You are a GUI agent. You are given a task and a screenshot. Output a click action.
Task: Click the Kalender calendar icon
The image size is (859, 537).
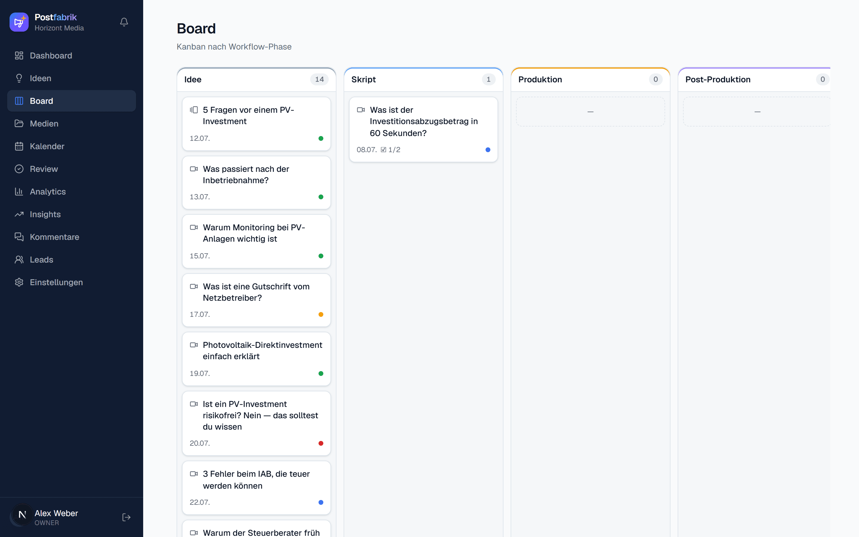tap(19, 146)
